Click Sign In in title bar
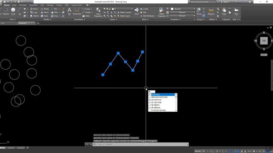Image resolution: width=273 pixels, height=153 pixels. pyautogui.click(x=225, y=2)
